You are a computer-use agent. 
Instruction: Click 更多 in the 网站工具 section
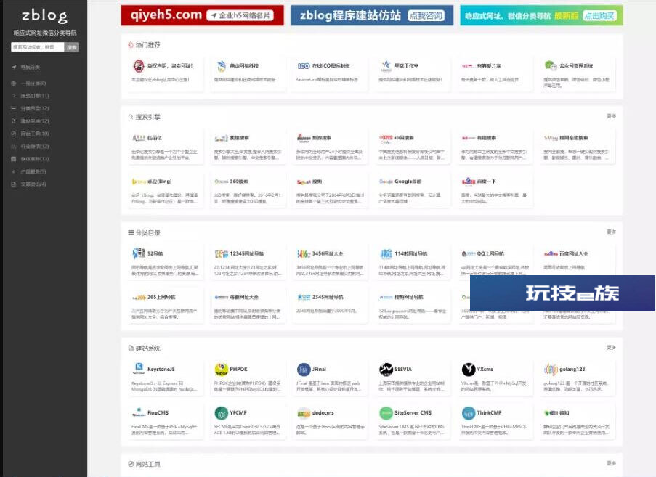(x=611, y=463)
